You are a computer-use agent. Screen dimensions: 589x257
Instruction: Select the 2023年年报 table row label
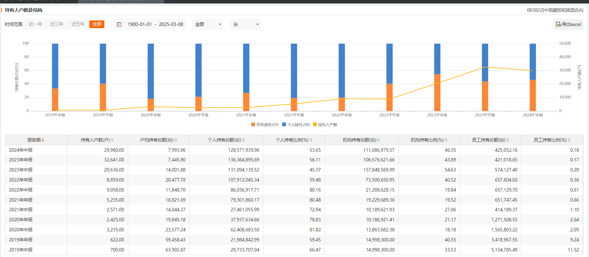(x=21, y=160)
